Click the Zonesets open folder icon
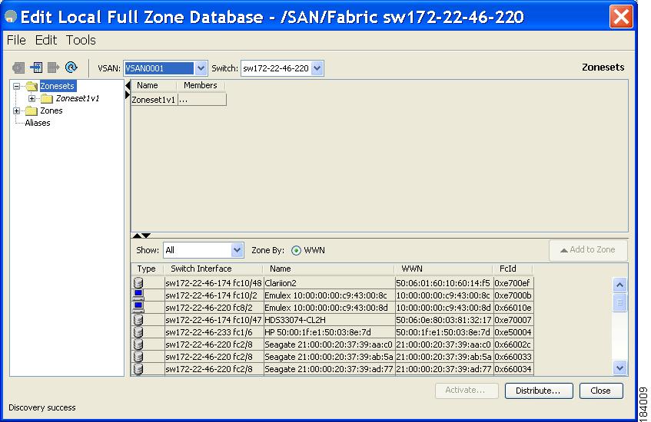651x422 pixels. (32, 86)
